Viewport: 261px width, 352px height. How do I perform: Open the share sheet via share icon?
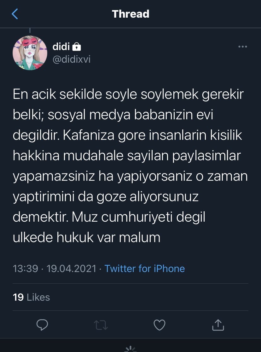217,325
